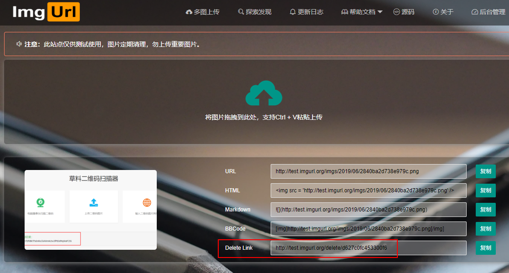Viewport: 509px width, 273px height.
Task: Click the uploaded image preview thumbnail
Action: 90,210
